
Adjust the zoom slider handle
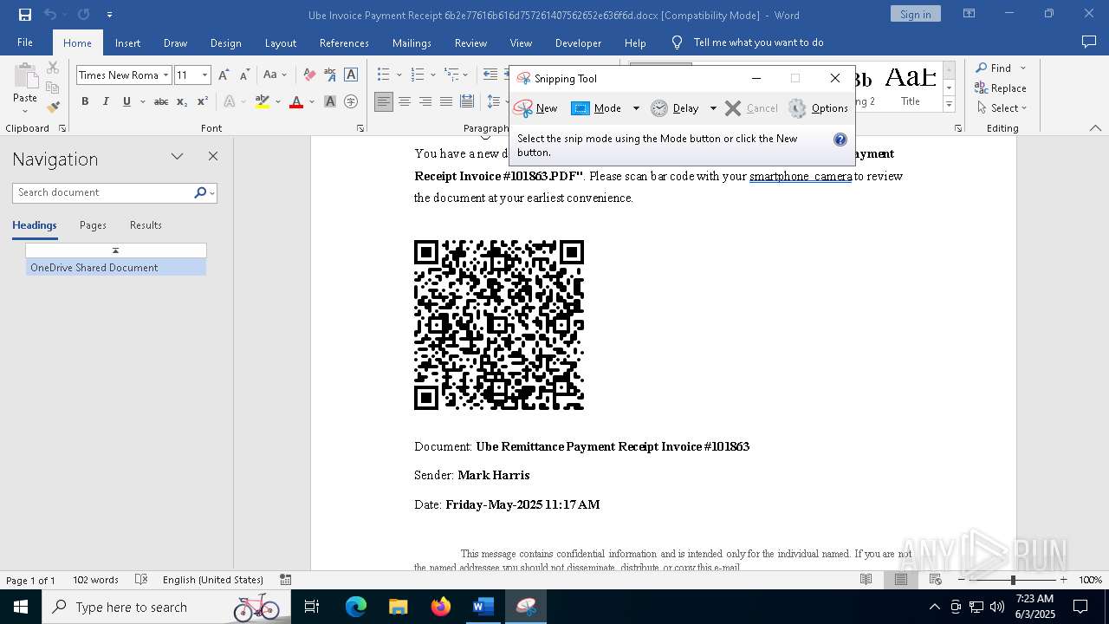pyautogui.click(x=1013, y=580)
